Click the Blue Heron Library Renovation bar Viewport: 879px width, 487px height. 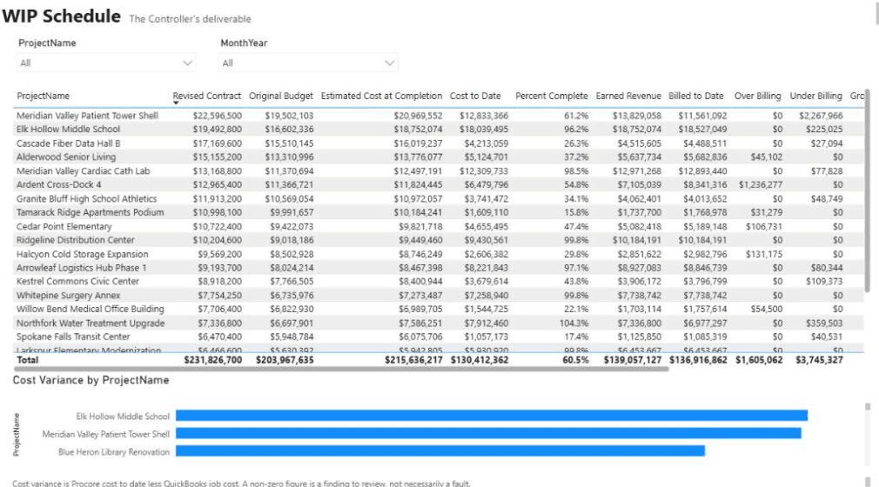440,451
